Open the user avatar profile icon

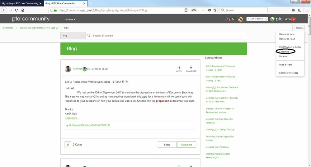240,19
